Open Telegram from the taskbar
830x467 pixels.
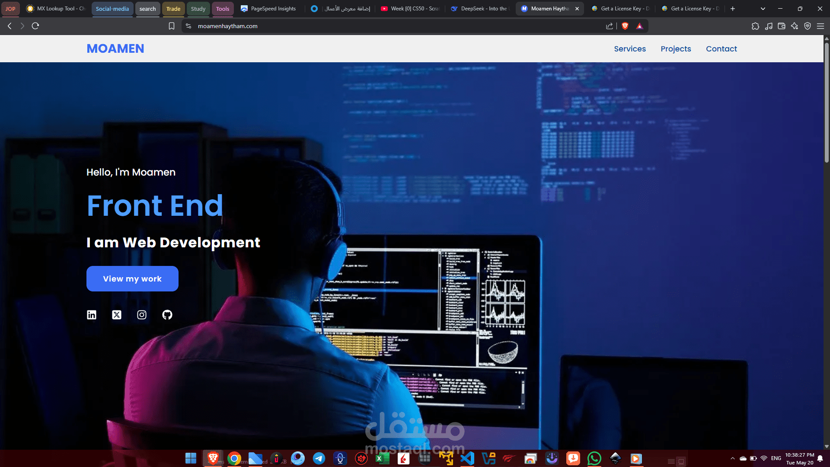(x=319, y=458)
